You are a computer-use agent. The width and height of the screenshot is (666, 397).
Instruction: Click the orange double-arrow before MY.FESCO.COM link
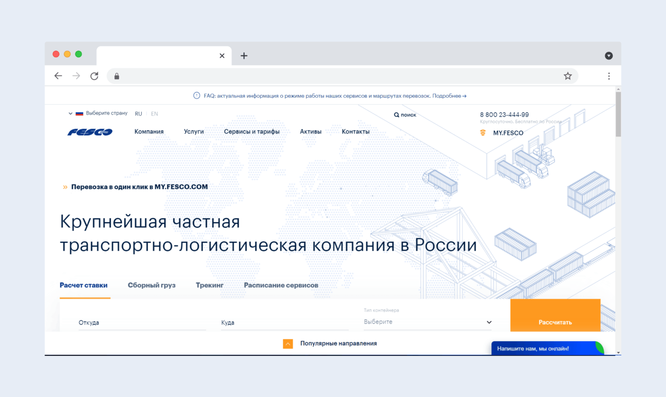[x=65, y=187]
